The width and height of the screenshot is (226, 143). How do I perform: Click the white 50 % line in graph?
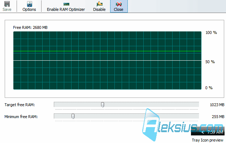(107, 60)
